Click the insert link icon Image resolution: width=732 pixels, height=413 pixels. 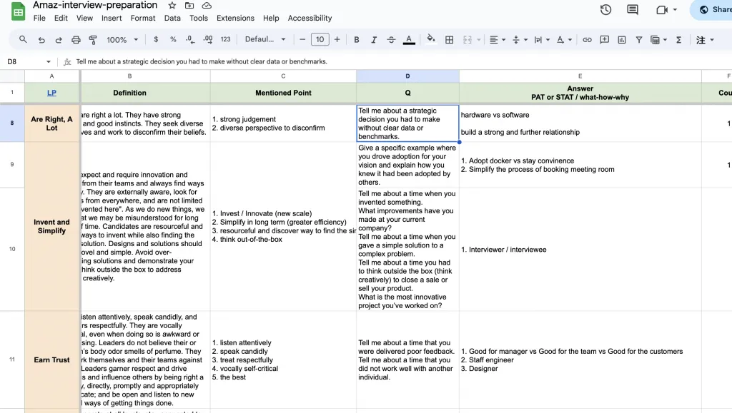click(x=587, y=40)
